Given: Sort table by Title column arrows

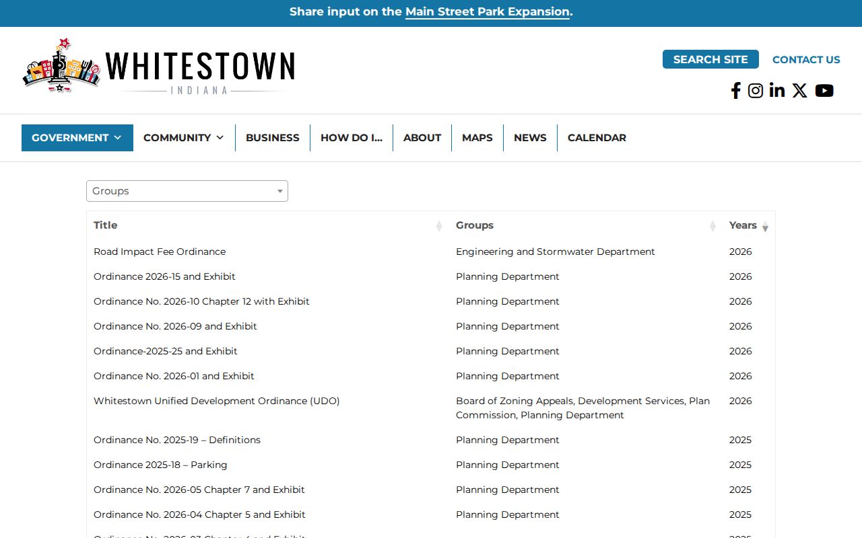Looking at the screenshot, I should point(439,226).
